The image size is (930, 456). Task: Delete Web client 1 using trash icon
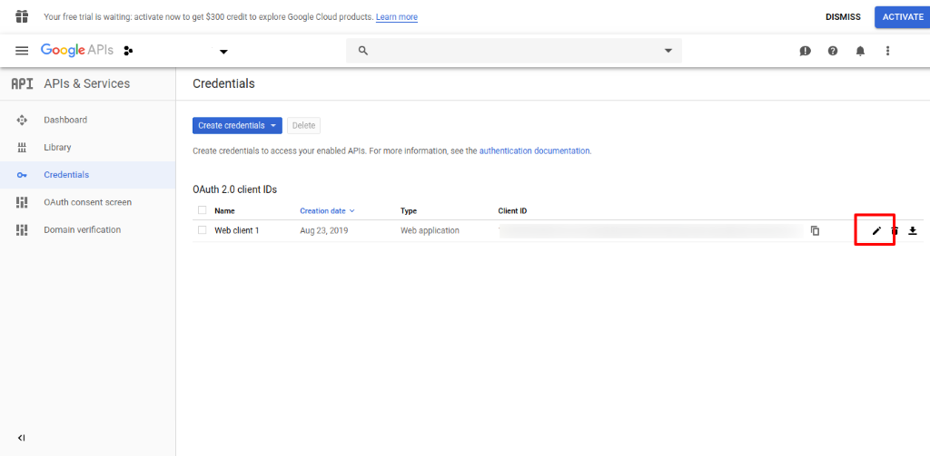point(895,231)
